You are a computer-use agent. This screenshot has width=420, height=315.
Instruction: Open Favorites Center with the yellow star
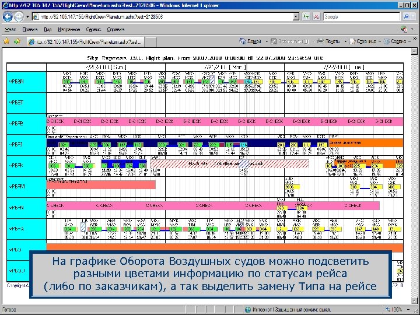tap(6, 41)
